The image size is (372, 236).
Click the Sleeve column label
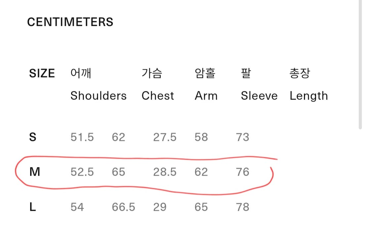coord(259,96)
